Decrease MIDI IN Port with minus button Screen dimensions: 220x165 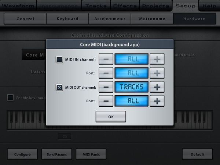click(106, 73)
